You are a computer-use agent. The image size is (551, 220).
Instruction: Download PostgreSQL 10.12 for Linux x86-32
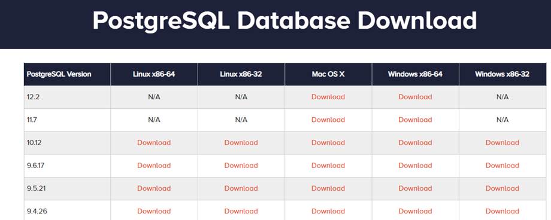point(241,142)
